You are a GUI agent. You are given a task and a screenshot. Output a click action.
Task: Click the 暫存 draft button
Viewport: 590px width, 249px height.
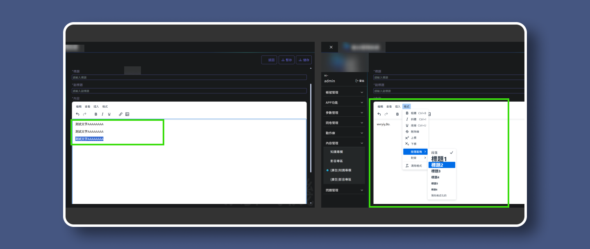pos(286,60)
